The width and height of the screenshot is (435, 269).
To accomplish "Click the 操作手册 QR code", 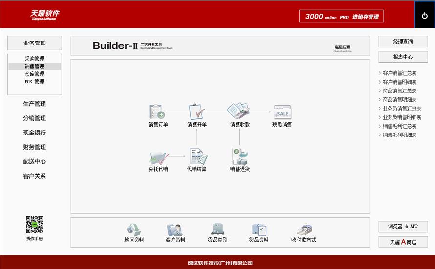I will pos(35,225).
